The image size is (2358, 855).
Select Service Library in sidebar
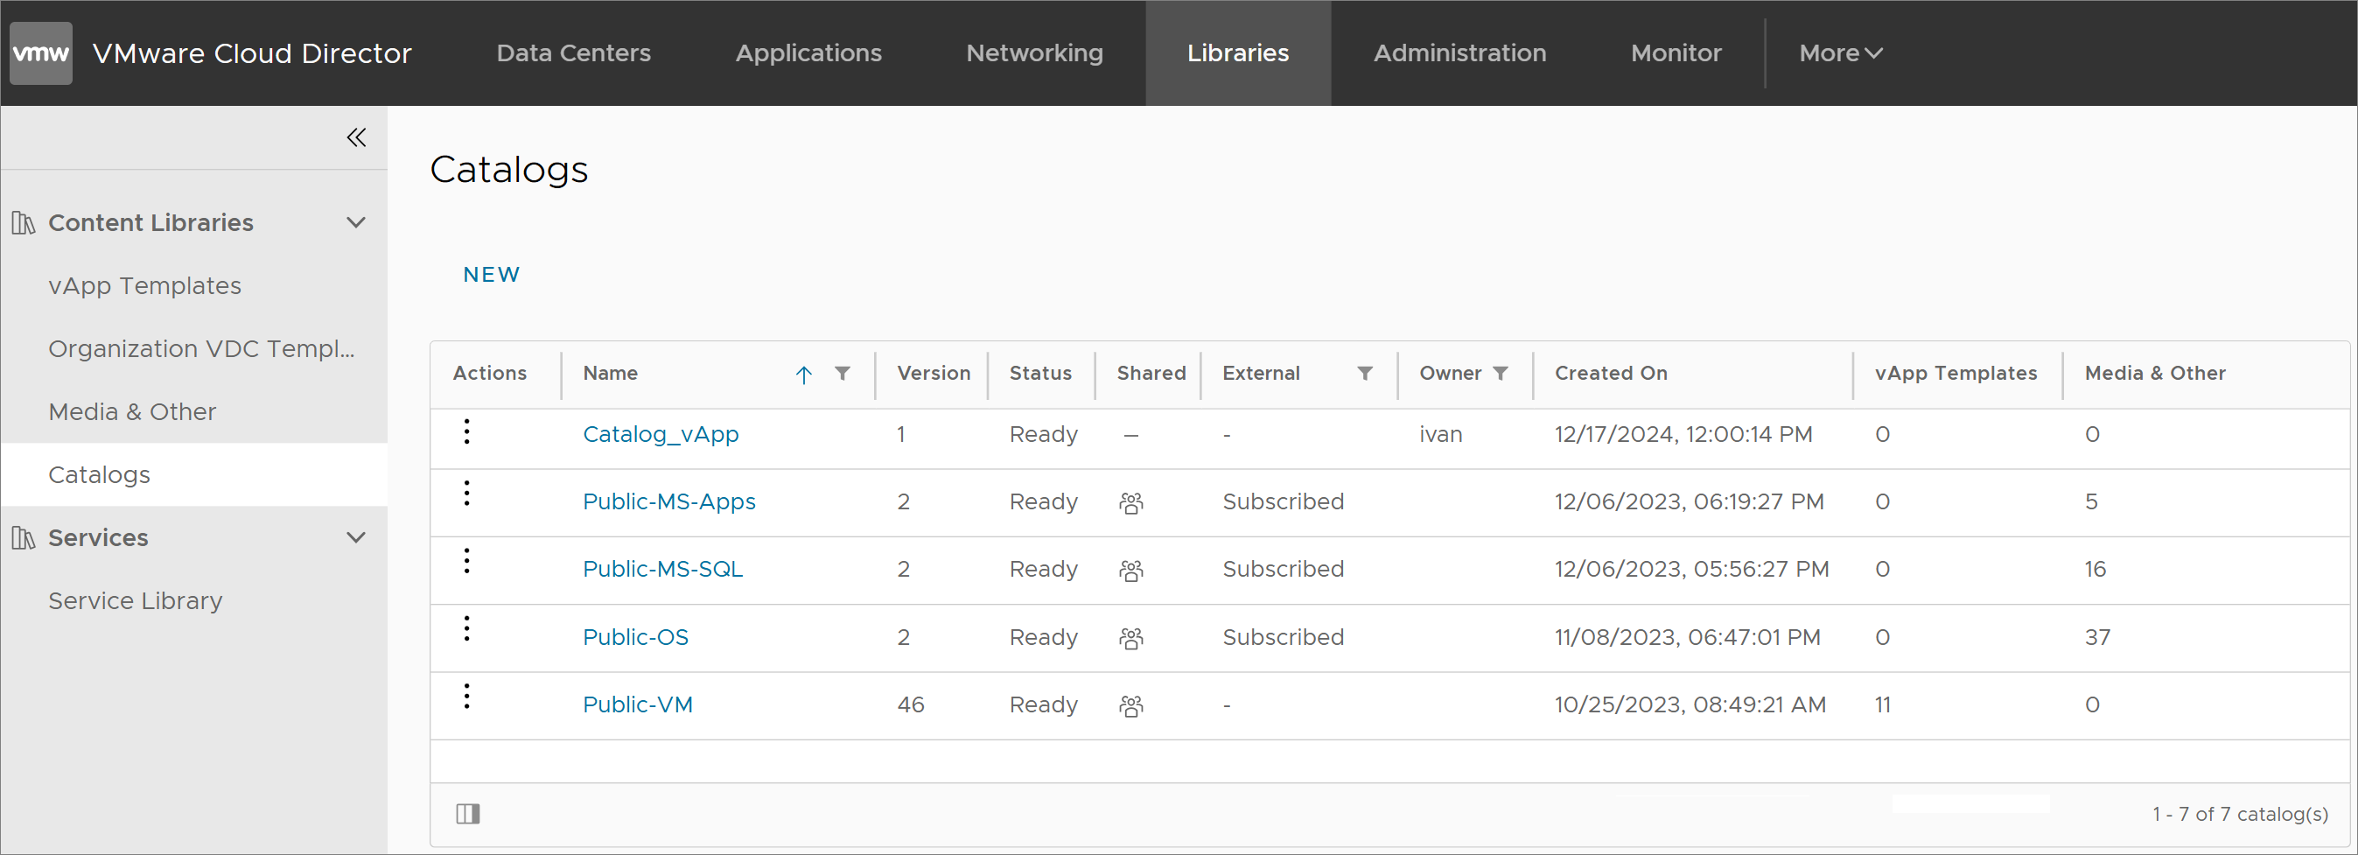[x=136, y=600]
